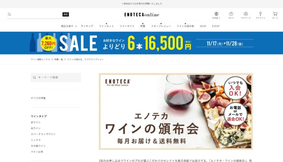This screenshot has height=162, width=283.
Task: Open the すべての特集 sidebar link
Action: point(38,98)
